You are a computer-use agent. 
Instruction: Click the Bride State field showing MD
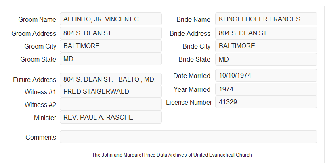266,59
